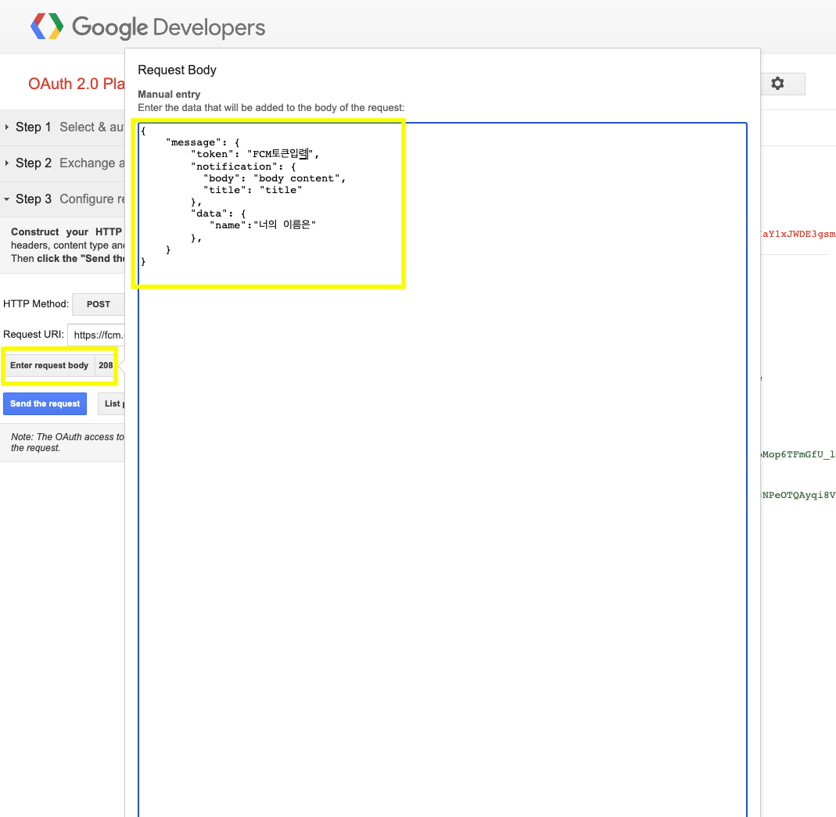The image size is (836, 817).
Task: Click Send the request button
Action: point(45,404)
